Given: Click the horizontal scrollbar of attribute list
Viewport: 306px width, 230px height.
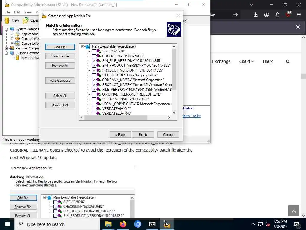Looking at the screenshot, I should point(116,117).
